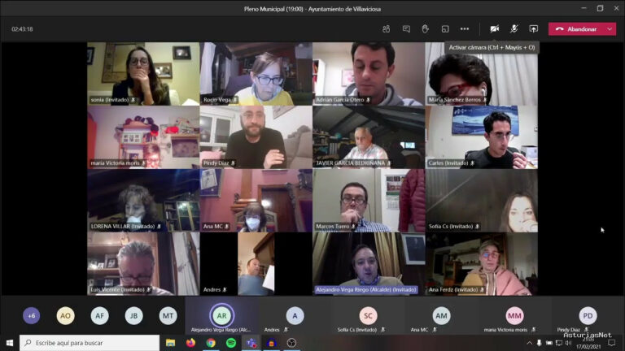The image size is (625, 351).
Task: Open Spotify from the taskbar
Action: [x=231, y=343]
